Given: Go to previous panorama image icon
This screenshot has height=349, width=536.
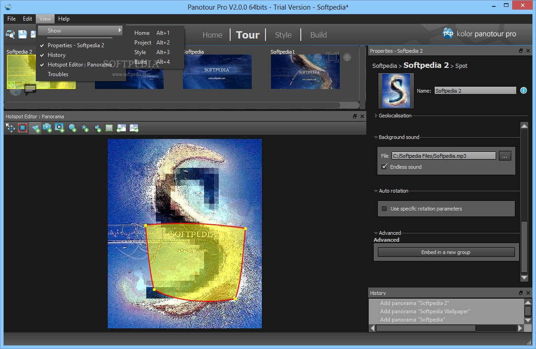Looking at the screenshot, I should (122, 128).
